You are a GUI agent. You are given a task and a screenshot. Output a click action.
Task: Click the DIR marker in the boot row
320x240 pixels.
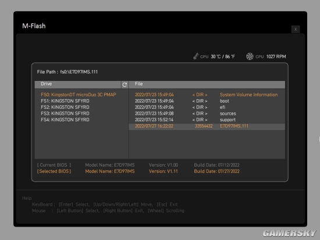click(x=200, y=101)
